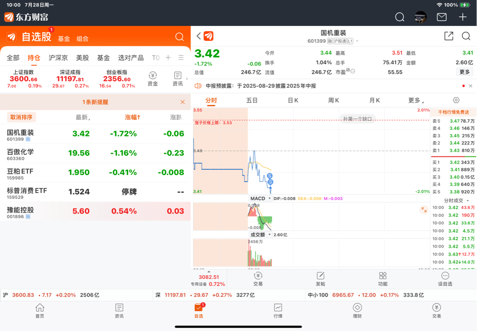Open the 基金 heading next to 自选股

(64, 39)
